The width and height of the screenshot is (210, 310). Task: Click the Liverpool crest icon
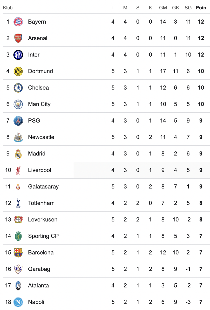point(18,170)
